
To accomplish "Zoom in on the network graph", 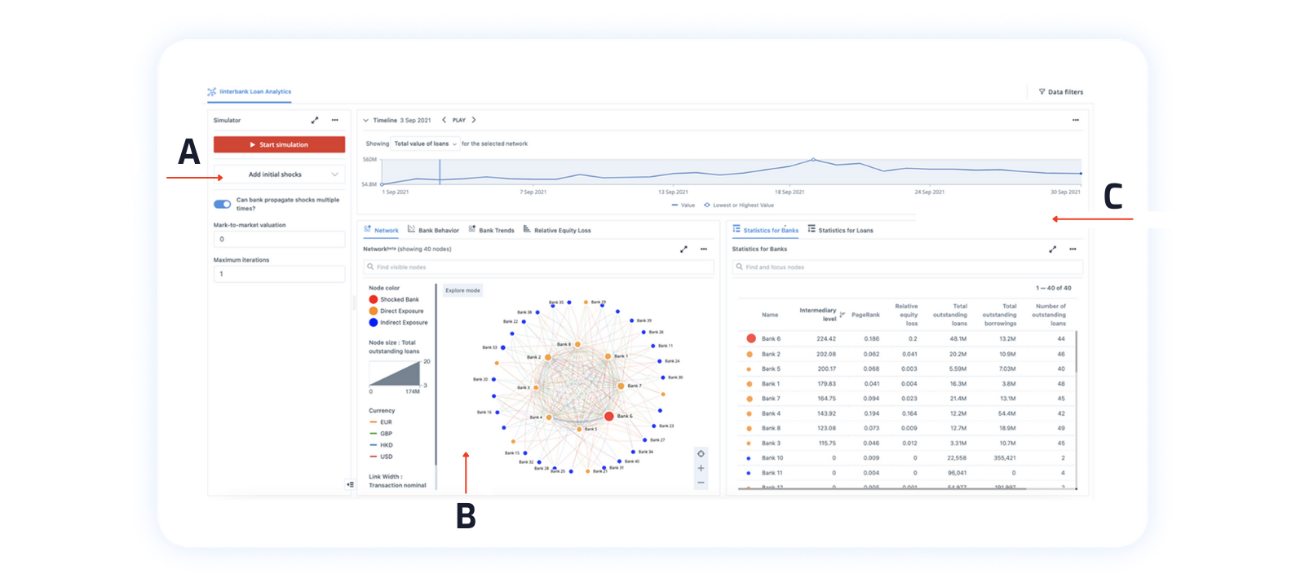I will 701,468.
